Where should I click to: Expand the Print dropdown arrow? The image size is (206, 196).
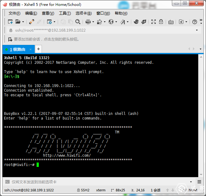click(x=93, y=22)
